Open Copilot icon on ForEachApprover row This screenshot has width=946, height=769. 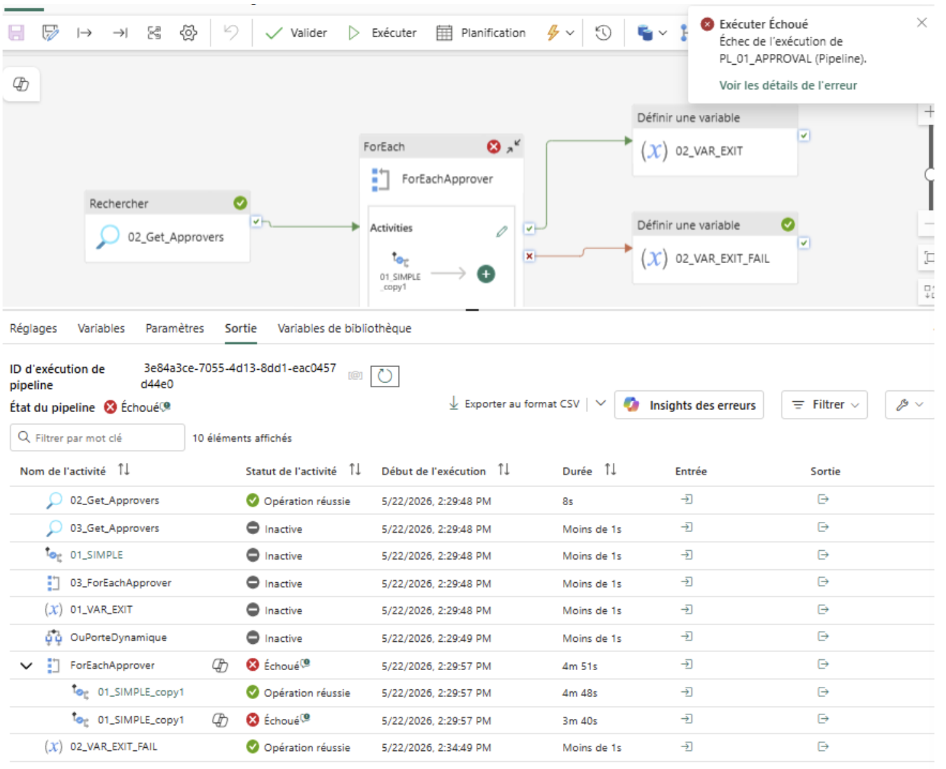point(220,666)
